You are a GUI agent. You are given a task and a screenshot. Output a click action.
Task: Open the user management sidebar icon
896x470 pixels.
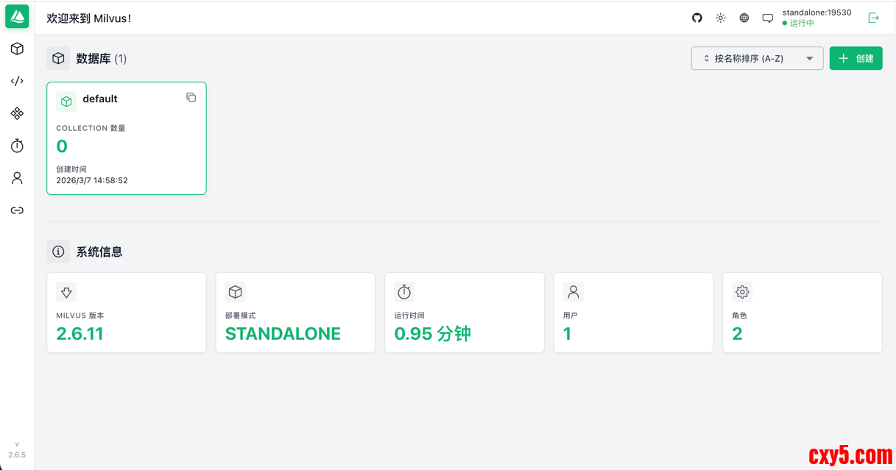point(17,178)
